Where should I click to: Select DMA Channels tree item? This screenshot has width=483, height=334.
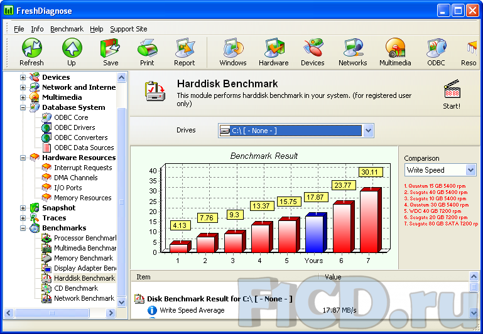(76, 178)
